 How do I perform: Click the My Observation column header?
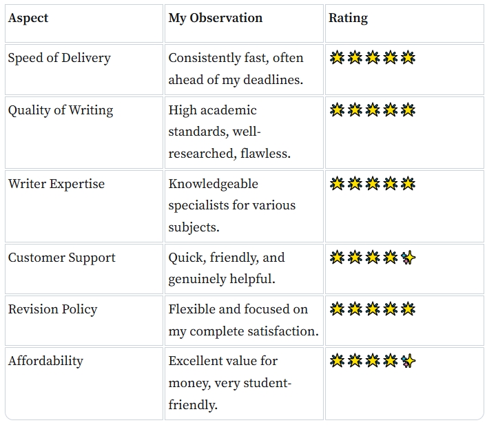click(x=215, y=18)
